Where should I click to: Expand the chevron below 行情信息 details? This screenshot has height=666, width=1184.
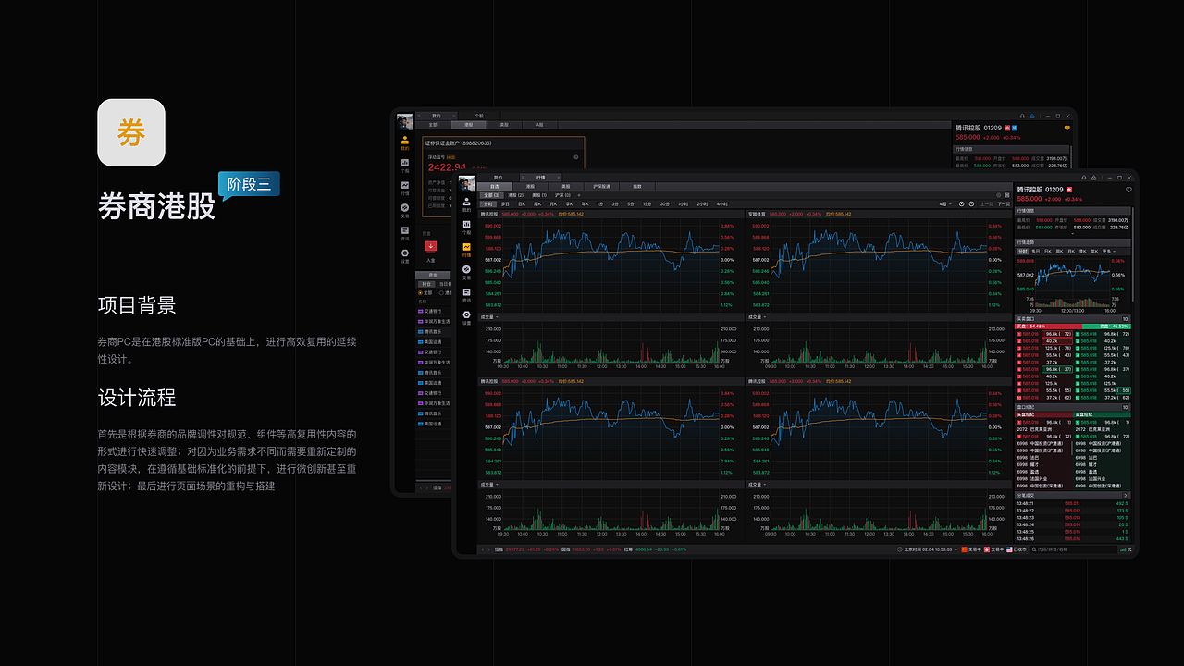point(1072,233)
